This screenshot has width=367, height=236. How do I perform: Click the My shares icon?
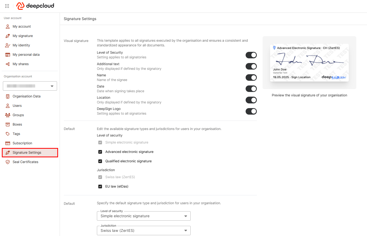(x=8, y=64)
